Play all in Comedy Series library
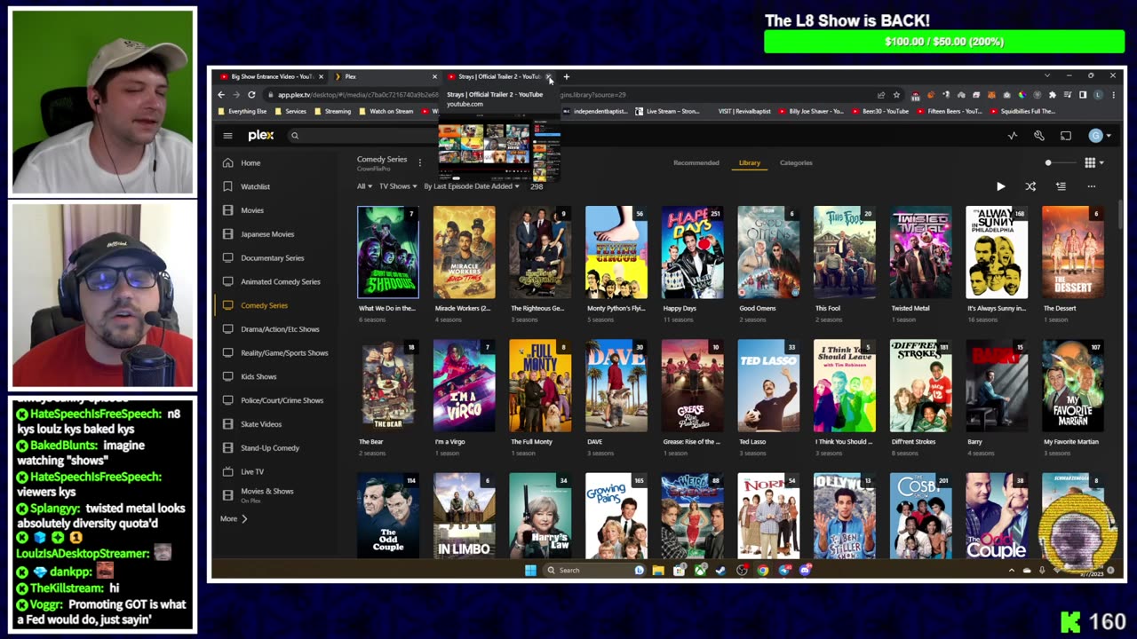 pos(1000,186)
